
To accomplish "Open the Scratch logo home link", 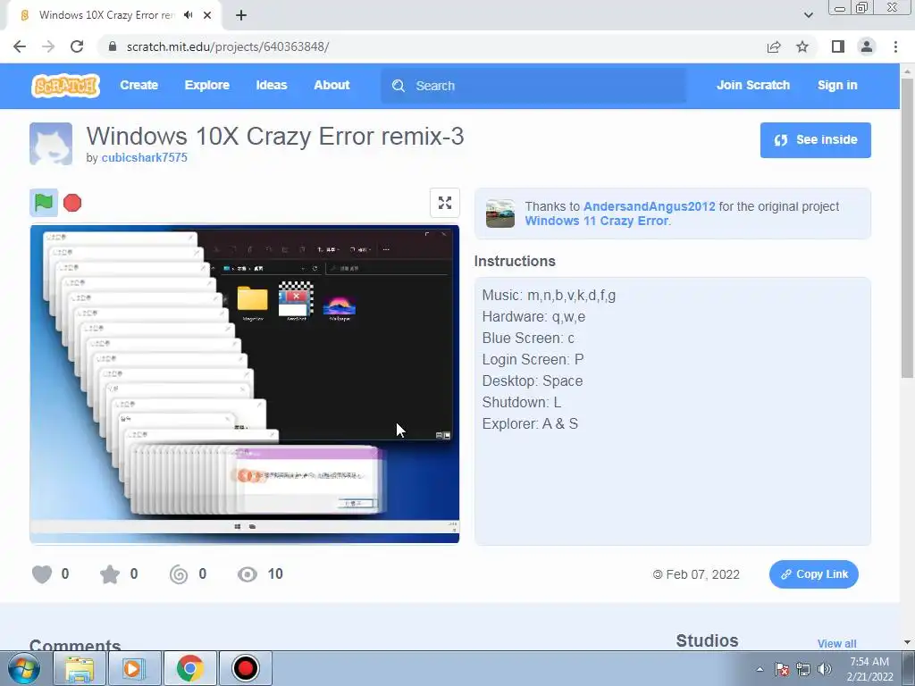I will (x=65, y=86).
